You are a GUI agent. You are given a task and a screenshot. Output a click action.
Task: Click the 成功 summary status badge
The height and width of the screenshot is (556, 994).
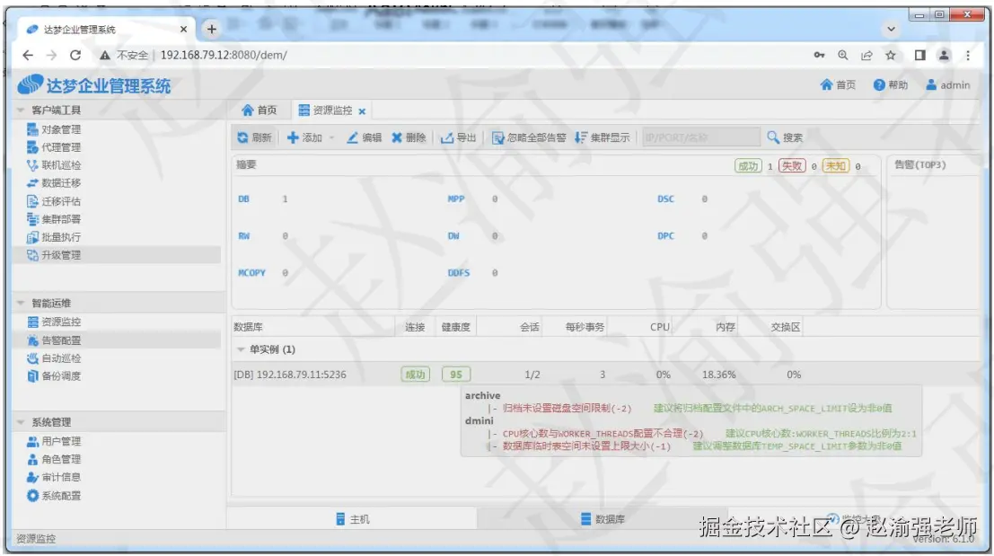[748, 166]
